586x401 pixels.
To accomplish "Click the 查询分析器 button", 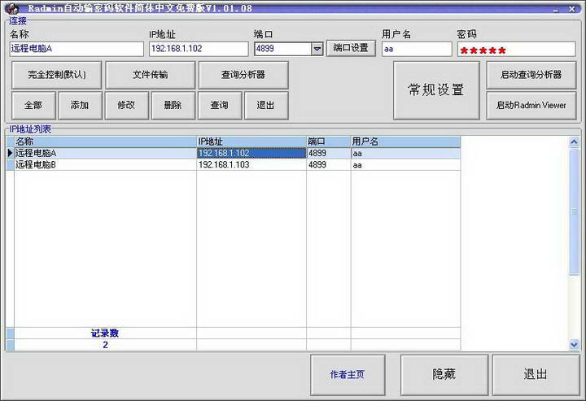I will tap(243, 75).
